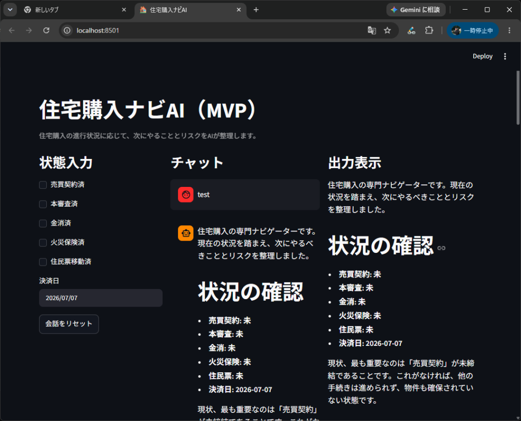This screenshot has width=521, height=421.
Task: Click the Deploy button
Action: (482, 56)
